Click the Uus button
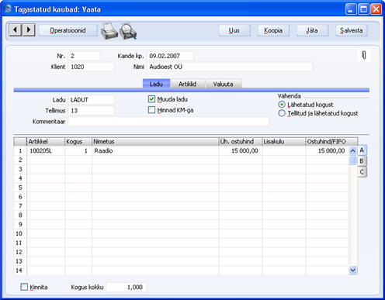Viewport: 385px width, 300px height. pyautogui.click(x=234, y=30)
